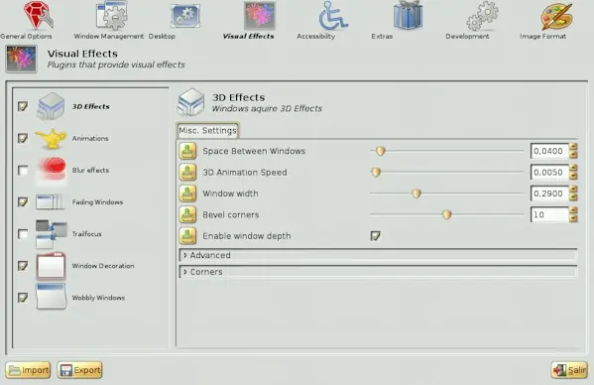Click Space Between Windows slider handle
This screenshot has height=385, width=594.
tap(381, 151)
